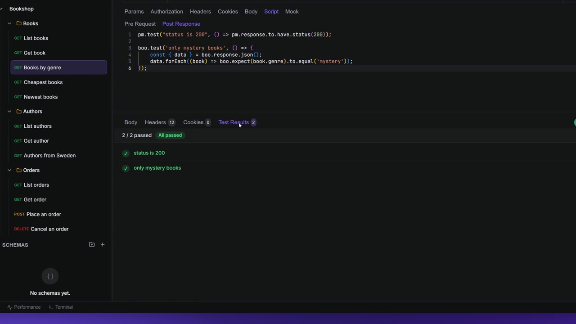Switch to the Authorization tab
This screenshot has height=324, width=576.
pyautogui.click(x=167, y=11)
